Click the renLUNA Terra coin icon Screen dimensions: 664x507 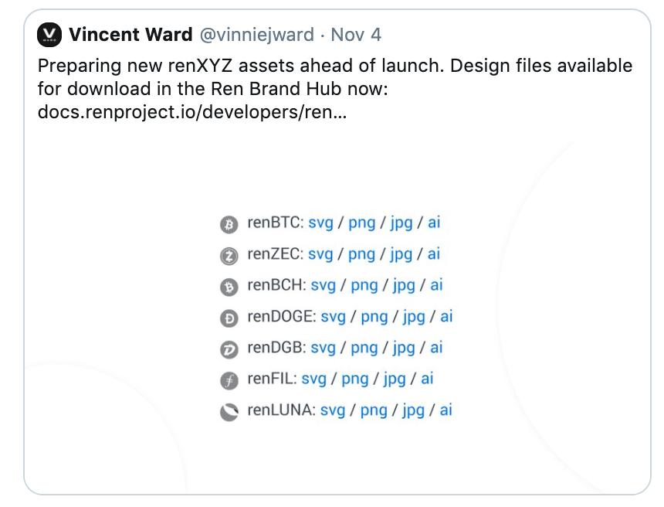[229, 412]
